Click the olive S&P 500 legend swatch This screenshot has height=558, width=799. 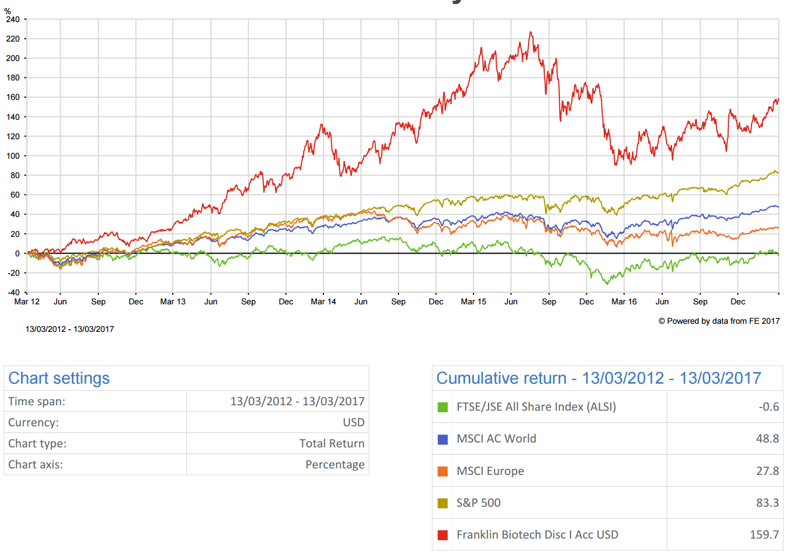(443, 503)
